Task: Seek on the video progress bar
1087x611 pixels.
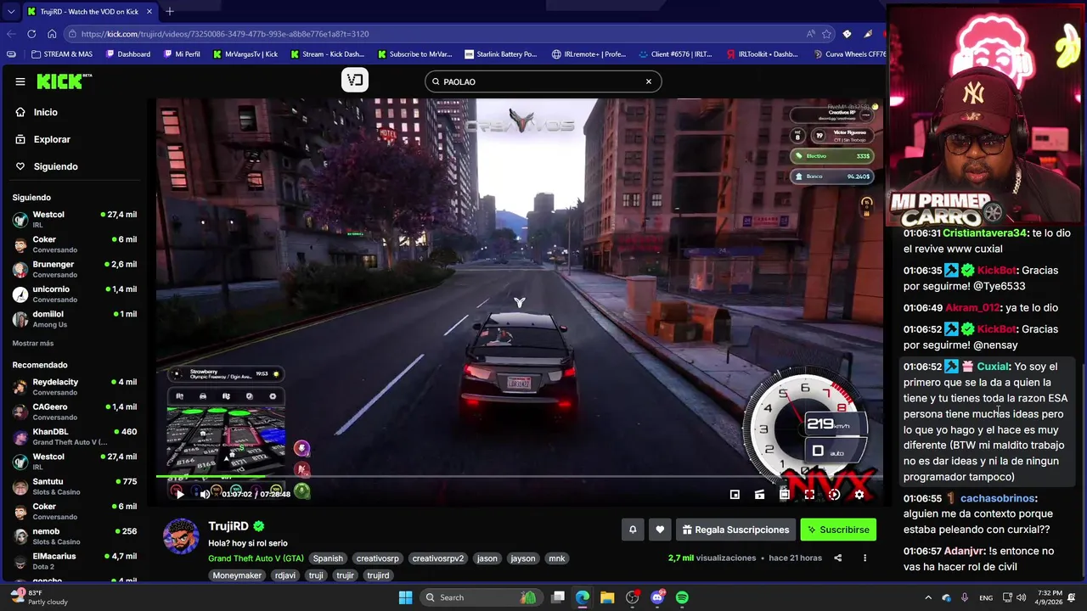Action: (x=520, y=477)
